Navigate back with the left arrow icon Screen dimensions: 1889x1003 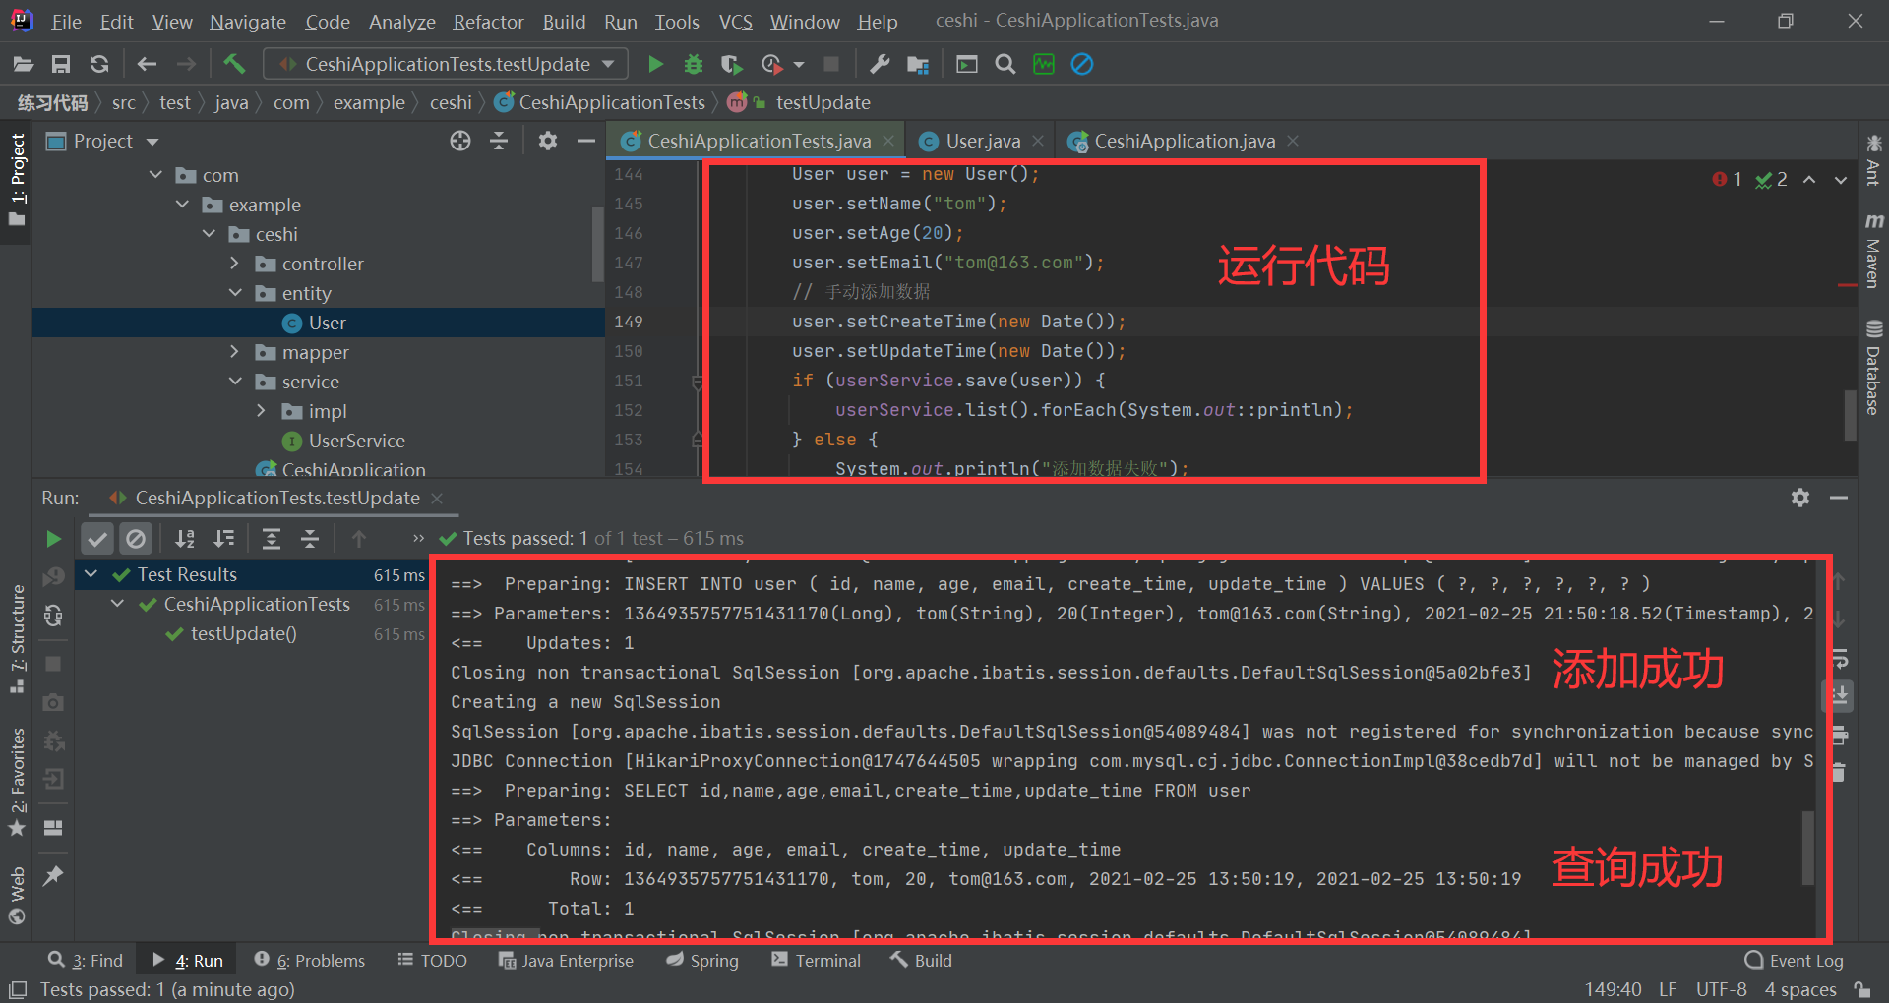(x=147, y=64)
